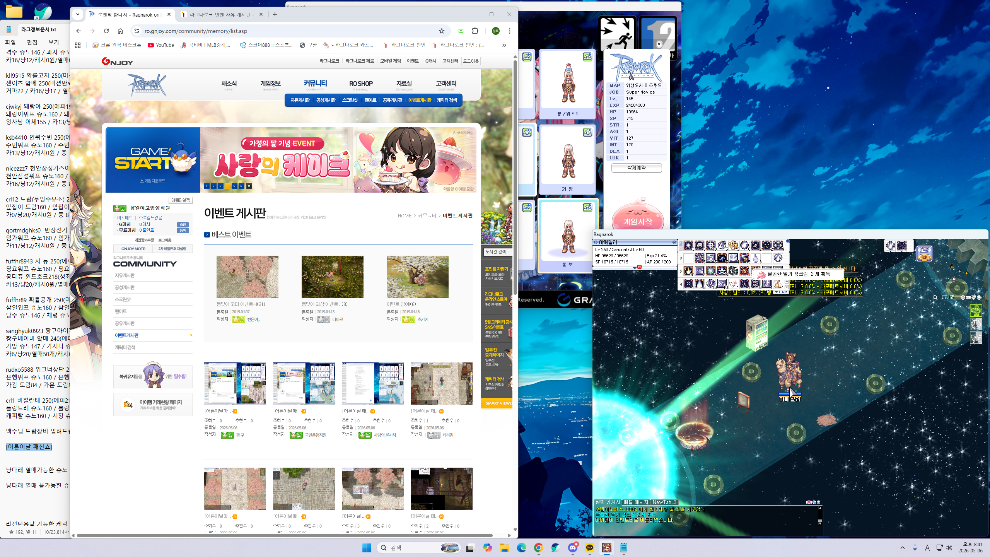This screenshot has width=990, height=557.
Task: Open the Cash Shop icon in the Ragnarok game
Action: (924, 253)
